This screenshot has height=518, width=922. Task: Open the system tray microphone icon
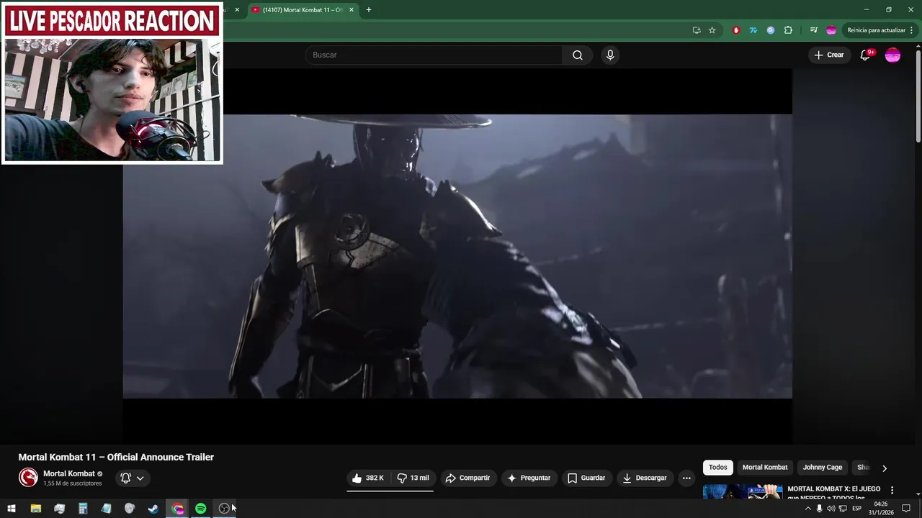click(819, 509)
